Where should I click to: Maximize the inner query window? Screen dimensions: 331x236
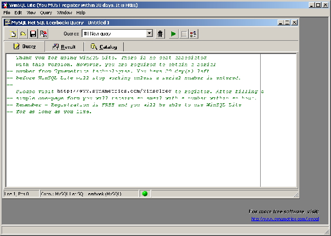(x=287, y=22)
